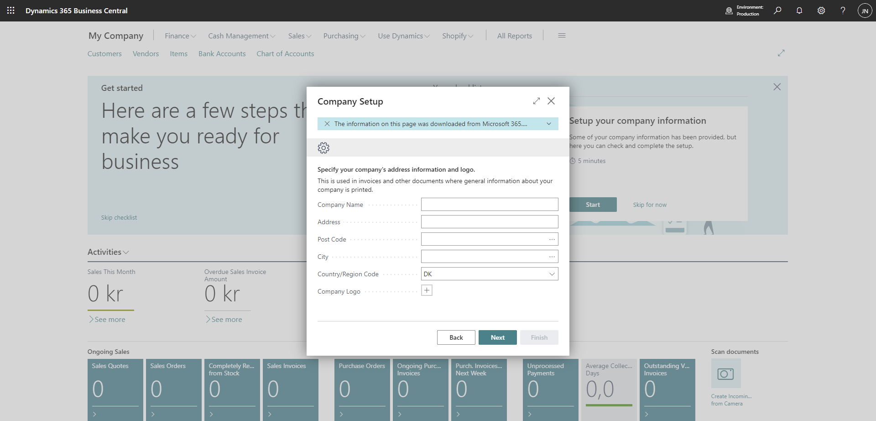The image size is (876, 421).
Task: Expand the Cash Management menu
Action: pos(242,36)
